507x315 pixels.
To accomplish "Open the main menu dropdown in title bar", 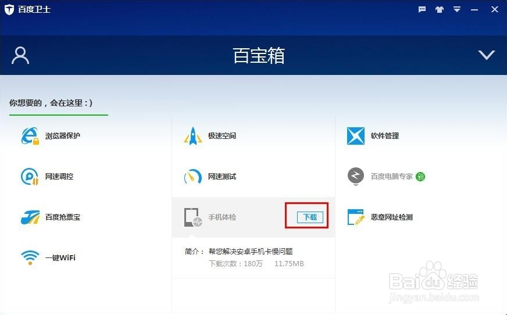I will point(456,9).
